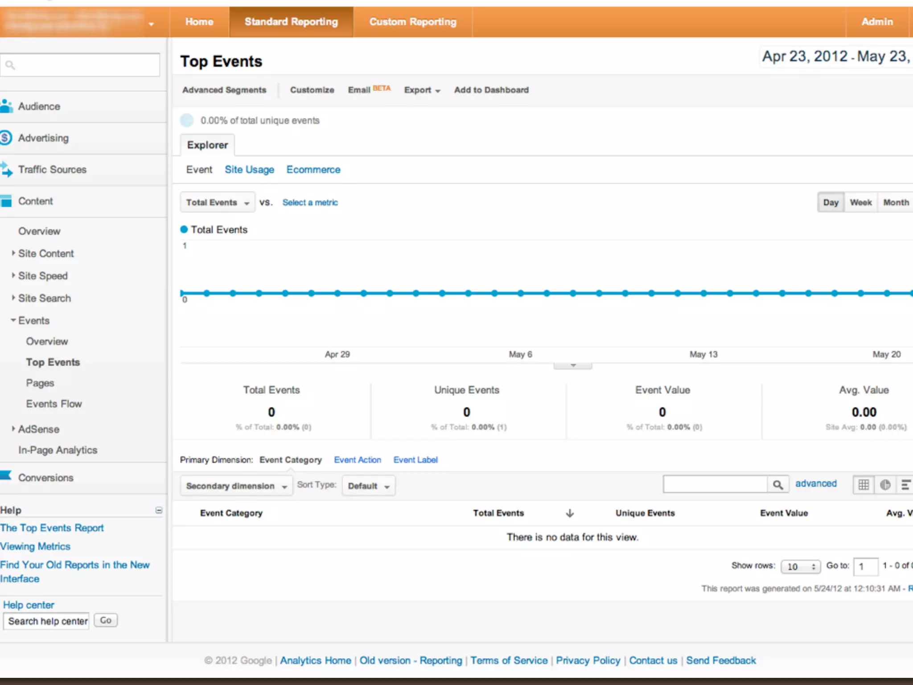The image size is (913, 685).
Task: Click the table search magnifier button
Action: pos(778,485)
